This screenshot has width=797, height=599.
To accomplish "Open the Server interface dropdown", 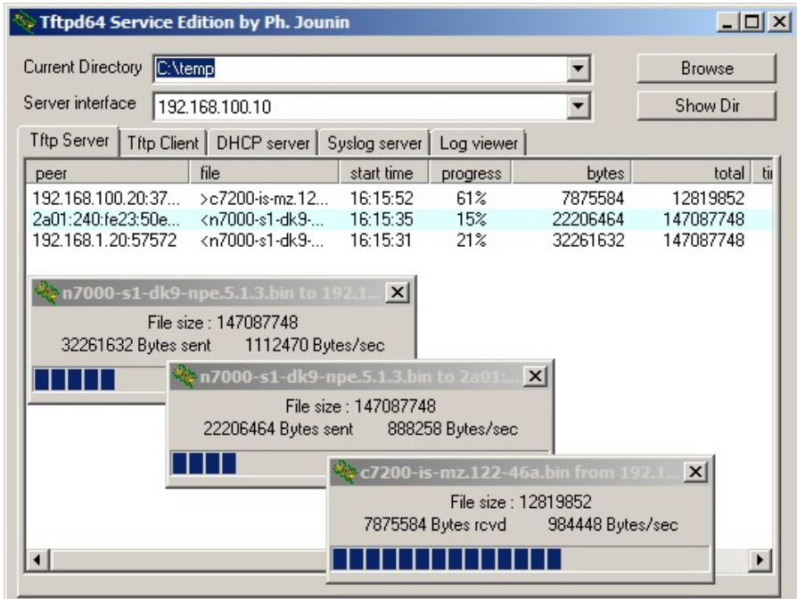I will pyautogui.click(x=579, y=101).
